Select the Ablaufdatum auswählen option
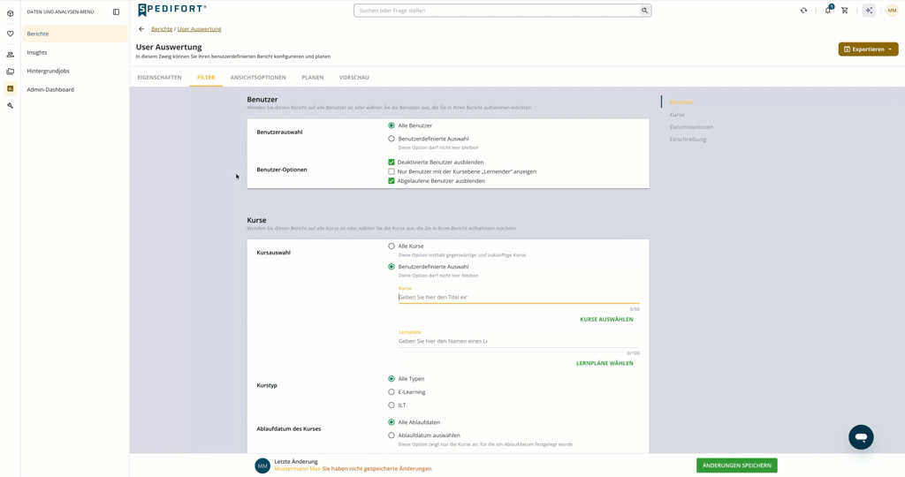The image size is (905, 477). [x=392, y=435]
